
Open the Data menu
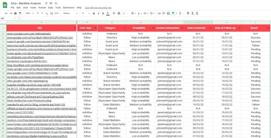[x=50, y=7]
